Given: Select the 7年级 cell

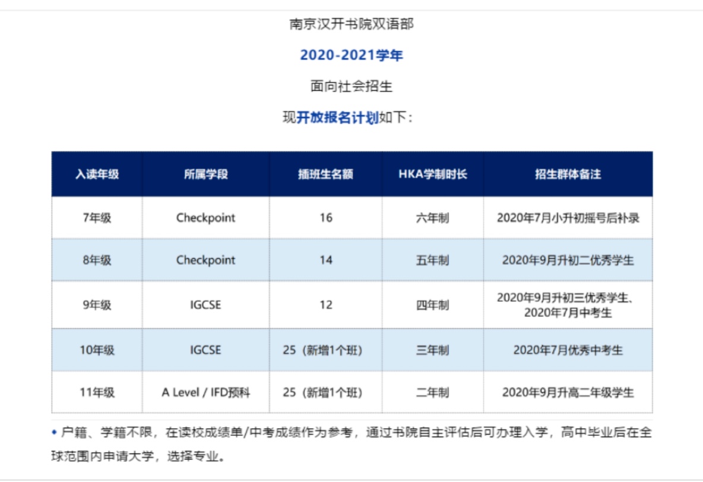Looking at the screenshot, I should [97, 218].
